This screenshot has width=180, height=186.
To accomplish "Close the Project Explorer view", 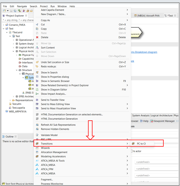I will [26, 16].
